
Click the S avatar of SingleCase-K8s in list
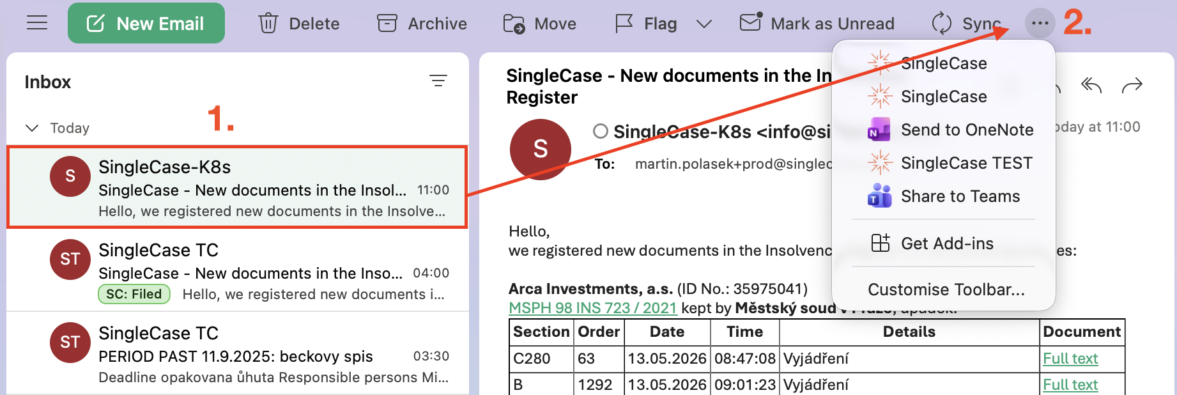pos(70,176)
